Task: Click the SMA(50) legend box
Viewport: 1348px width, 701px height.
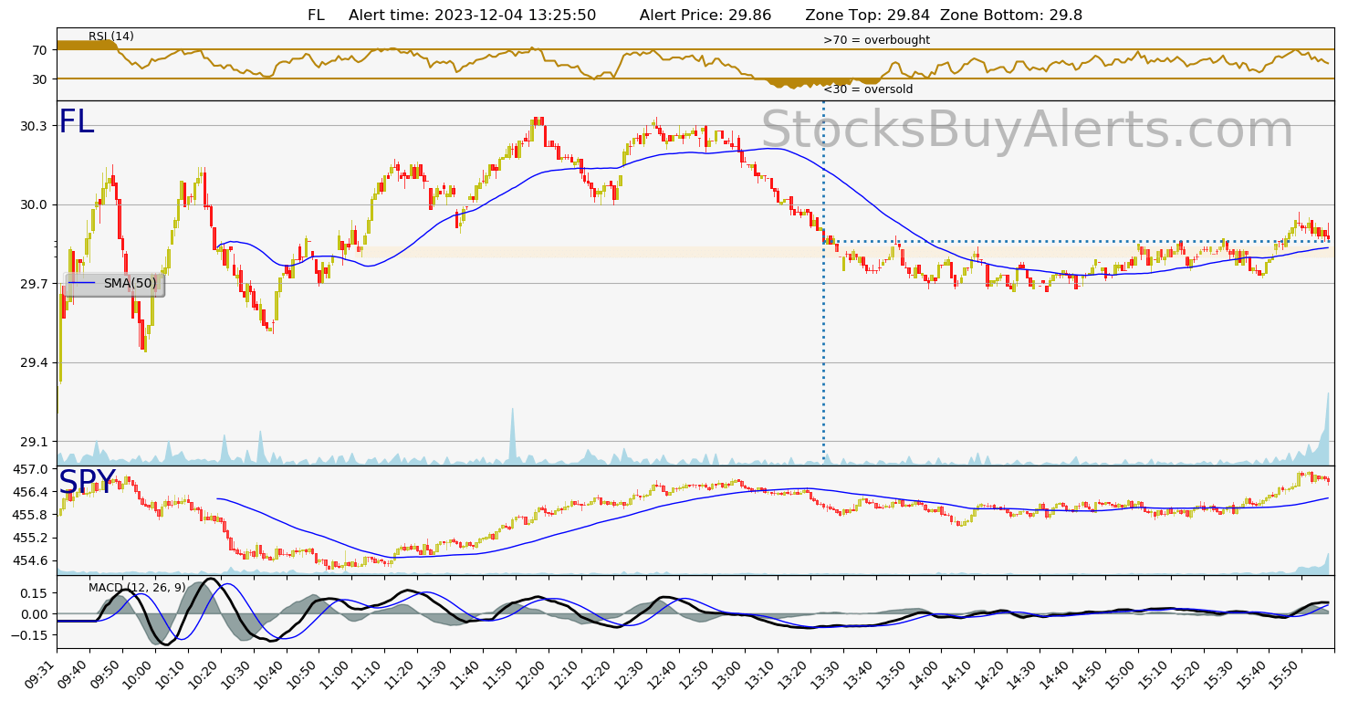Action: point(115,284)
